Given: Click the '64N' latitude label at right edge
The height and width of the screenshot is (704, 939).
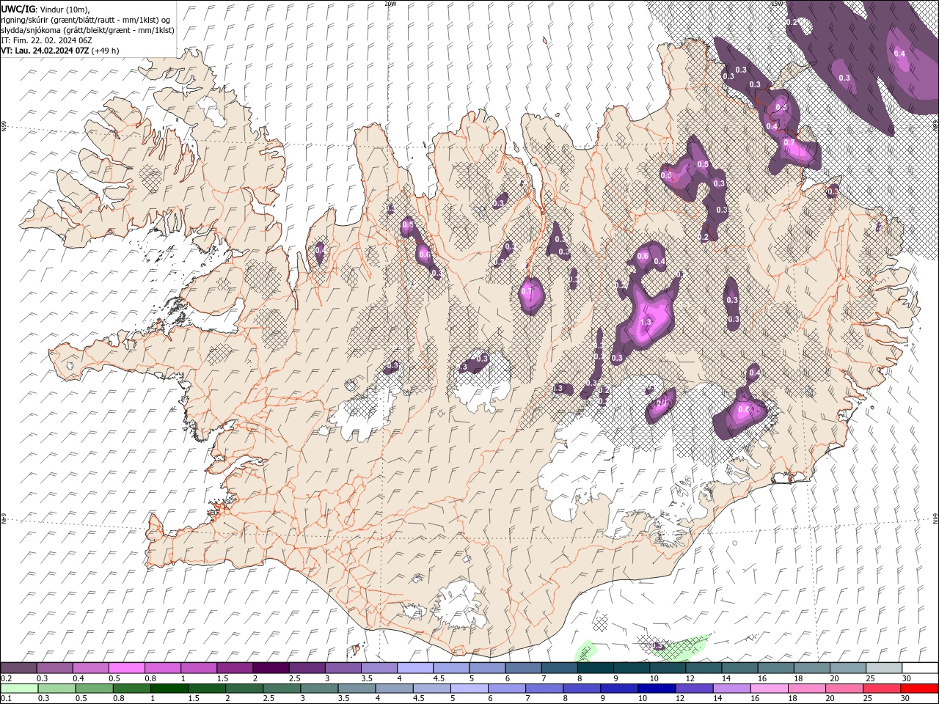Looking at the screenshot, I should pyautogui.click(x=935, y=518).
